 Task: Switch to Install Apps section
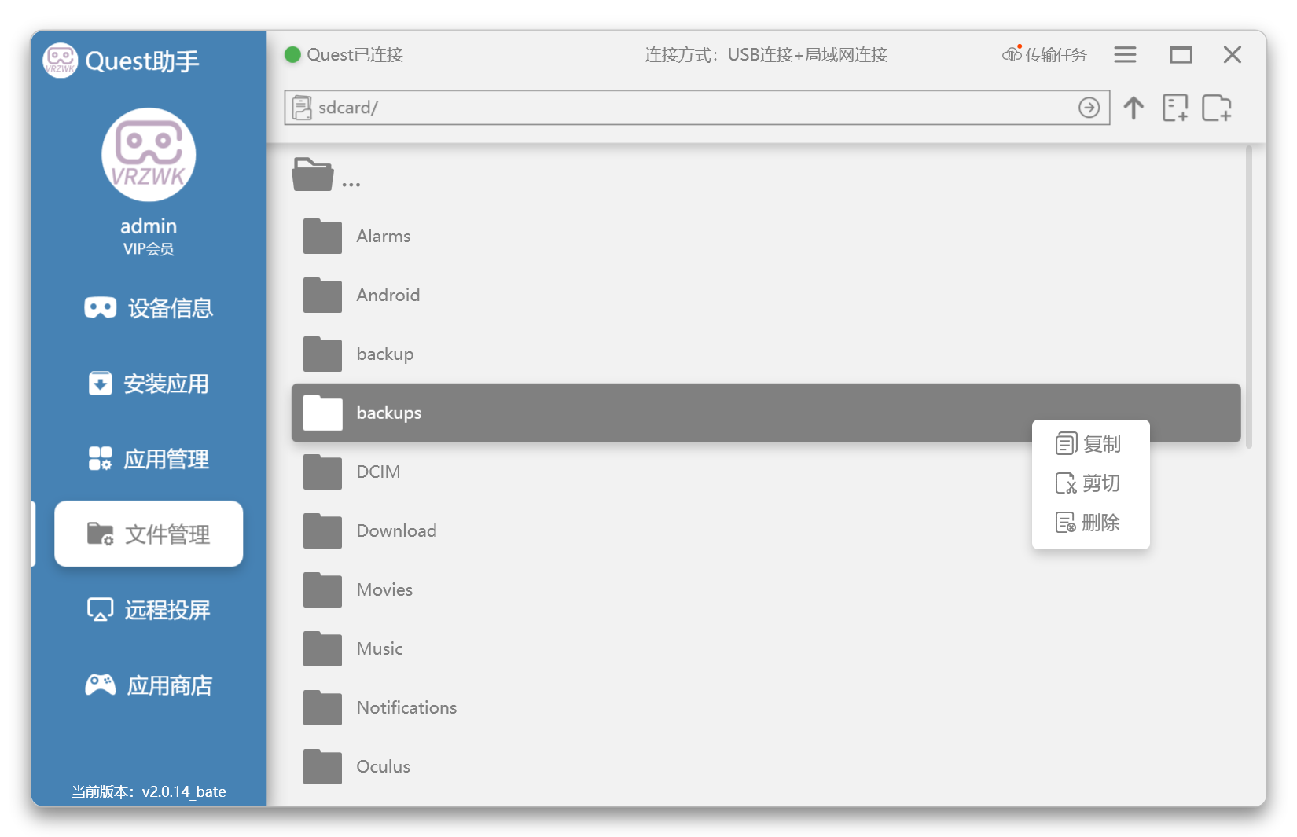click(x=149, y=384)
